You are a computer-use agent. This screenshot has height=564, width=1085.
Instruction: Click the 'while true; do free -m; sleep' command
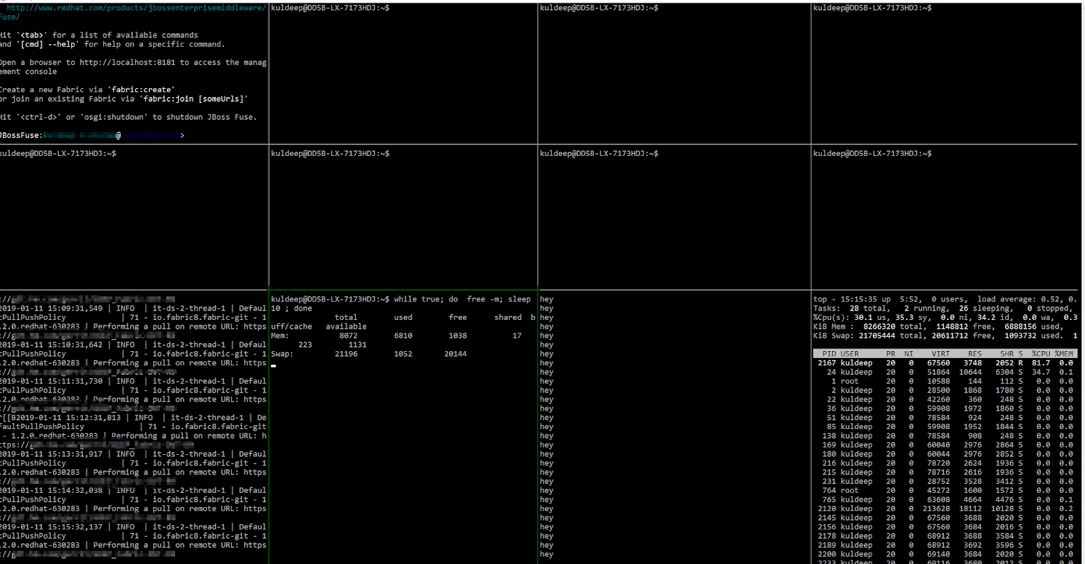462,299
